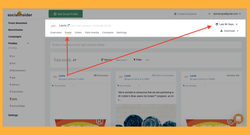Select the gap Facebook profile
Viewport: 250px width, 135px height.
coord(12,78)
